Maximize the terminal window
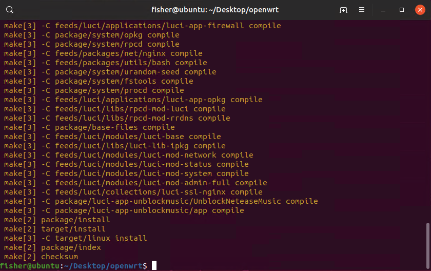 click(402, 10)
